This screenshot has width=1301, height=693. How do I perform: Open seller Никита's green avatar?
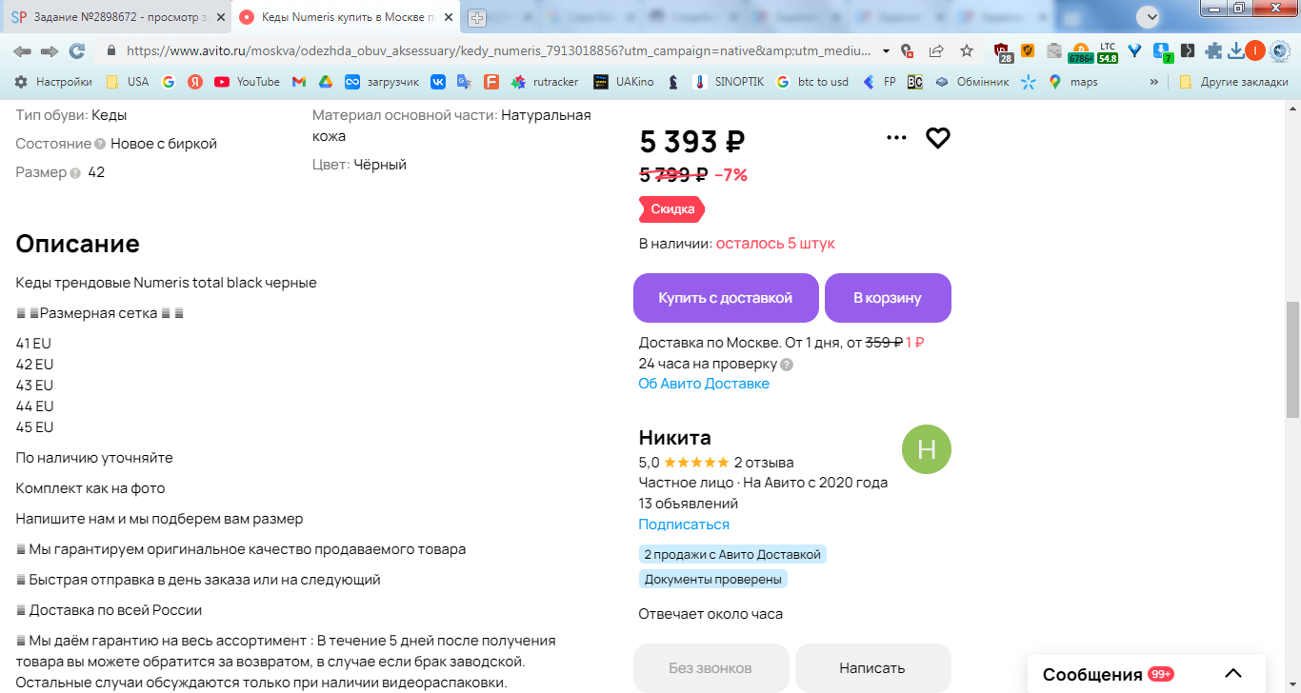(x=927, y=449)
